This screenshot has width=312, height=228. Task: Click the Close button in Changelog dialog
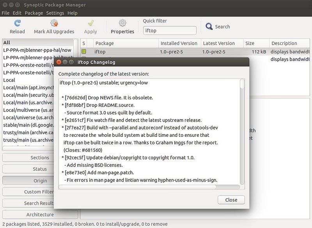click(231, 200)
